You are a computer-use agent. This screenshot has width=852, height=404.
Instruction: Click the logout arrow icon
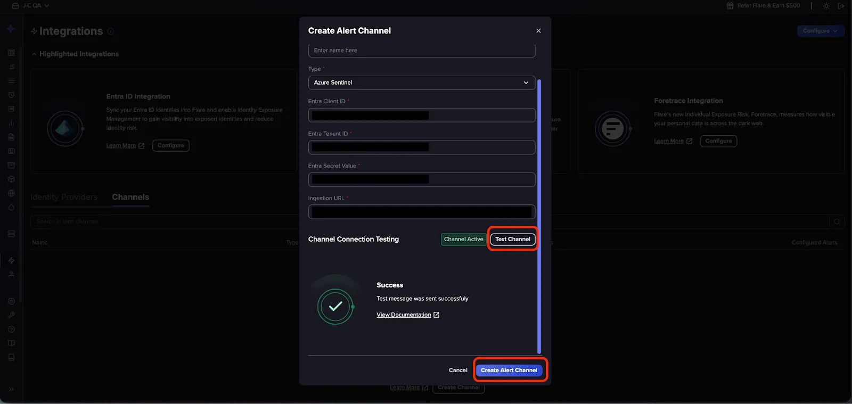(841, 6)
